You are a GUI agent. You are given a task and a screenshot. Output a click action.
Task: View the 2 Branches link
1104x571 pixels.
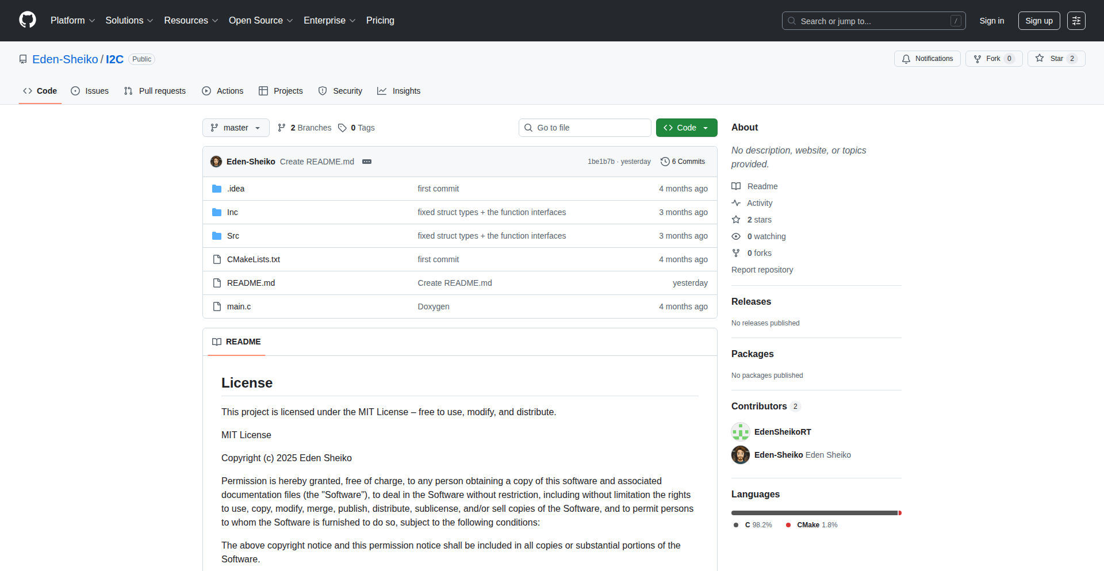[304, 128]
